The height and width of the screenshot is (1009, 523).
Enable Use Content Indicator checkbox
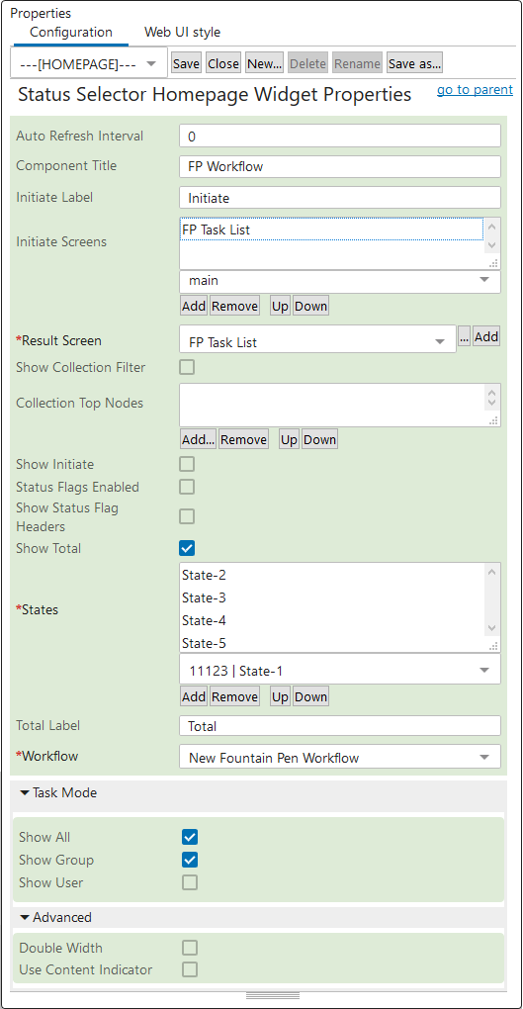point(189,969)
